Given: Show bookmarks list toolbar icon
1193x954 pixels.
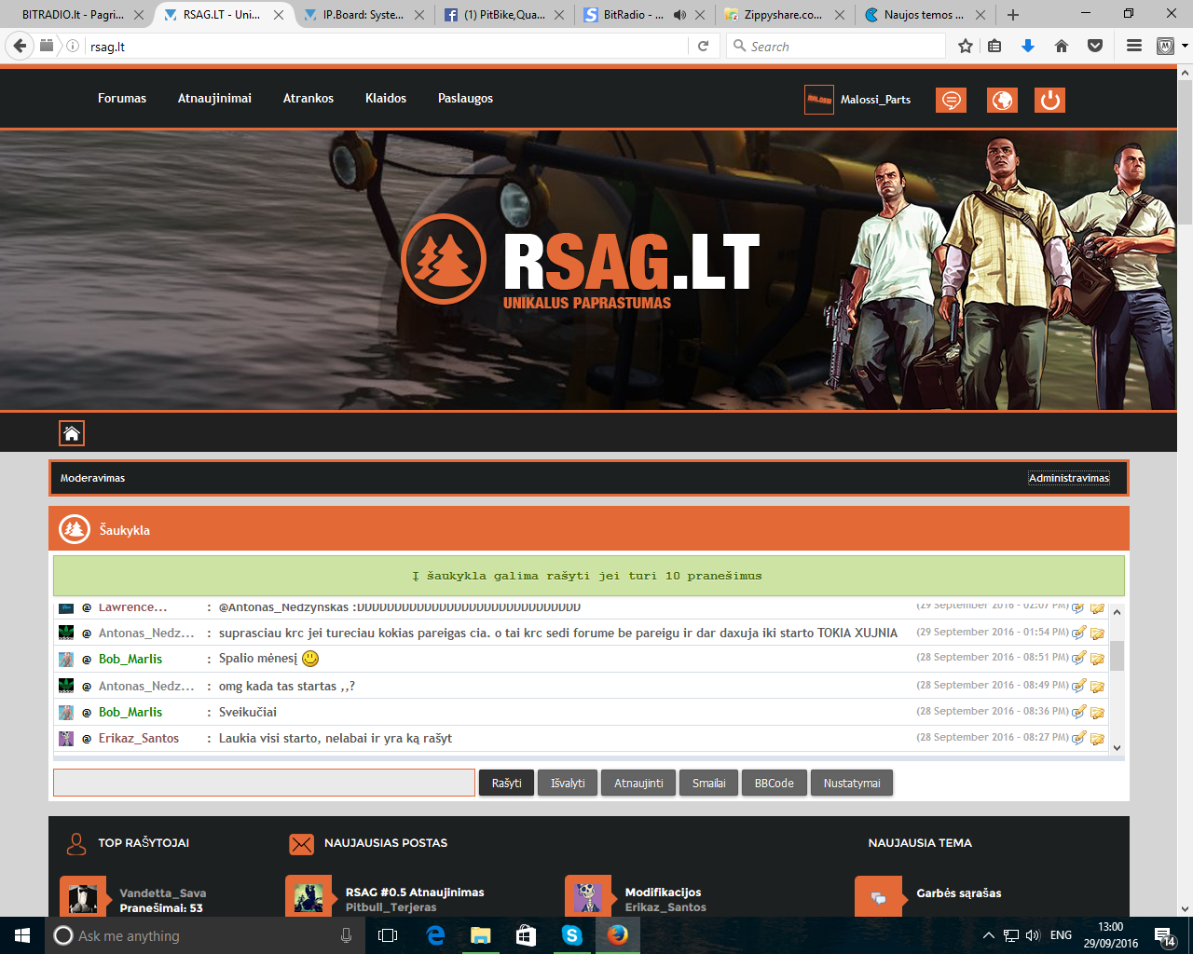Looking at the screenshot, I should coord(994,46).
